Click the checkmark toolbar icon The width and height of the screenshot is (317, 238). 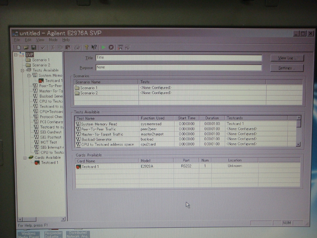pos(43,48)
